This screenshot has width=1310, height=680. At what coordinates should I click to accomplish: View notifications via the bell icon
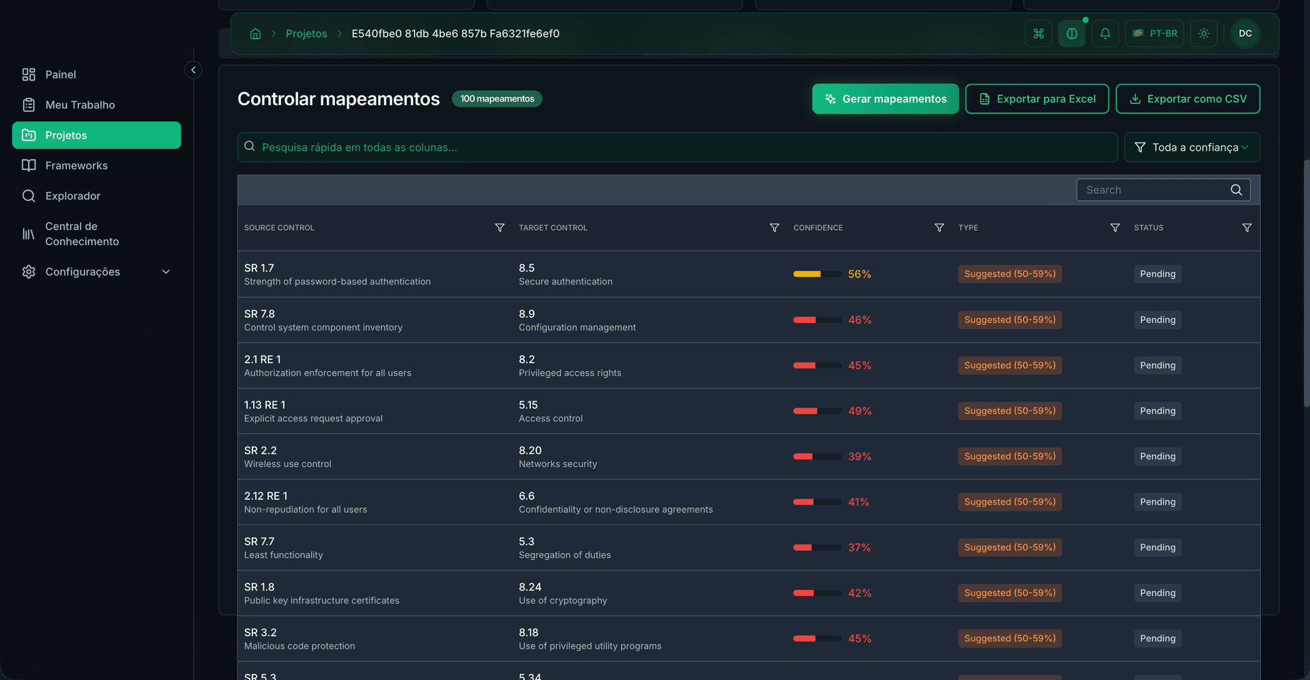tap(1105, 33)
